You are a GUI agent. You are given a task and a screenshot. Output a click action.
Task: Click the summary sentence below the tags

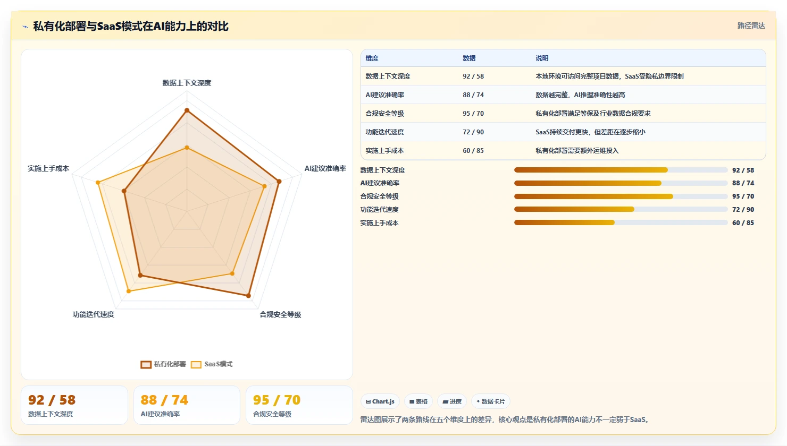coord(506,419)
